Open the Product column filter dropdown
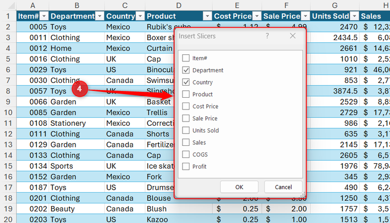This screenshot has width=390, height=223. pos(207,16)
